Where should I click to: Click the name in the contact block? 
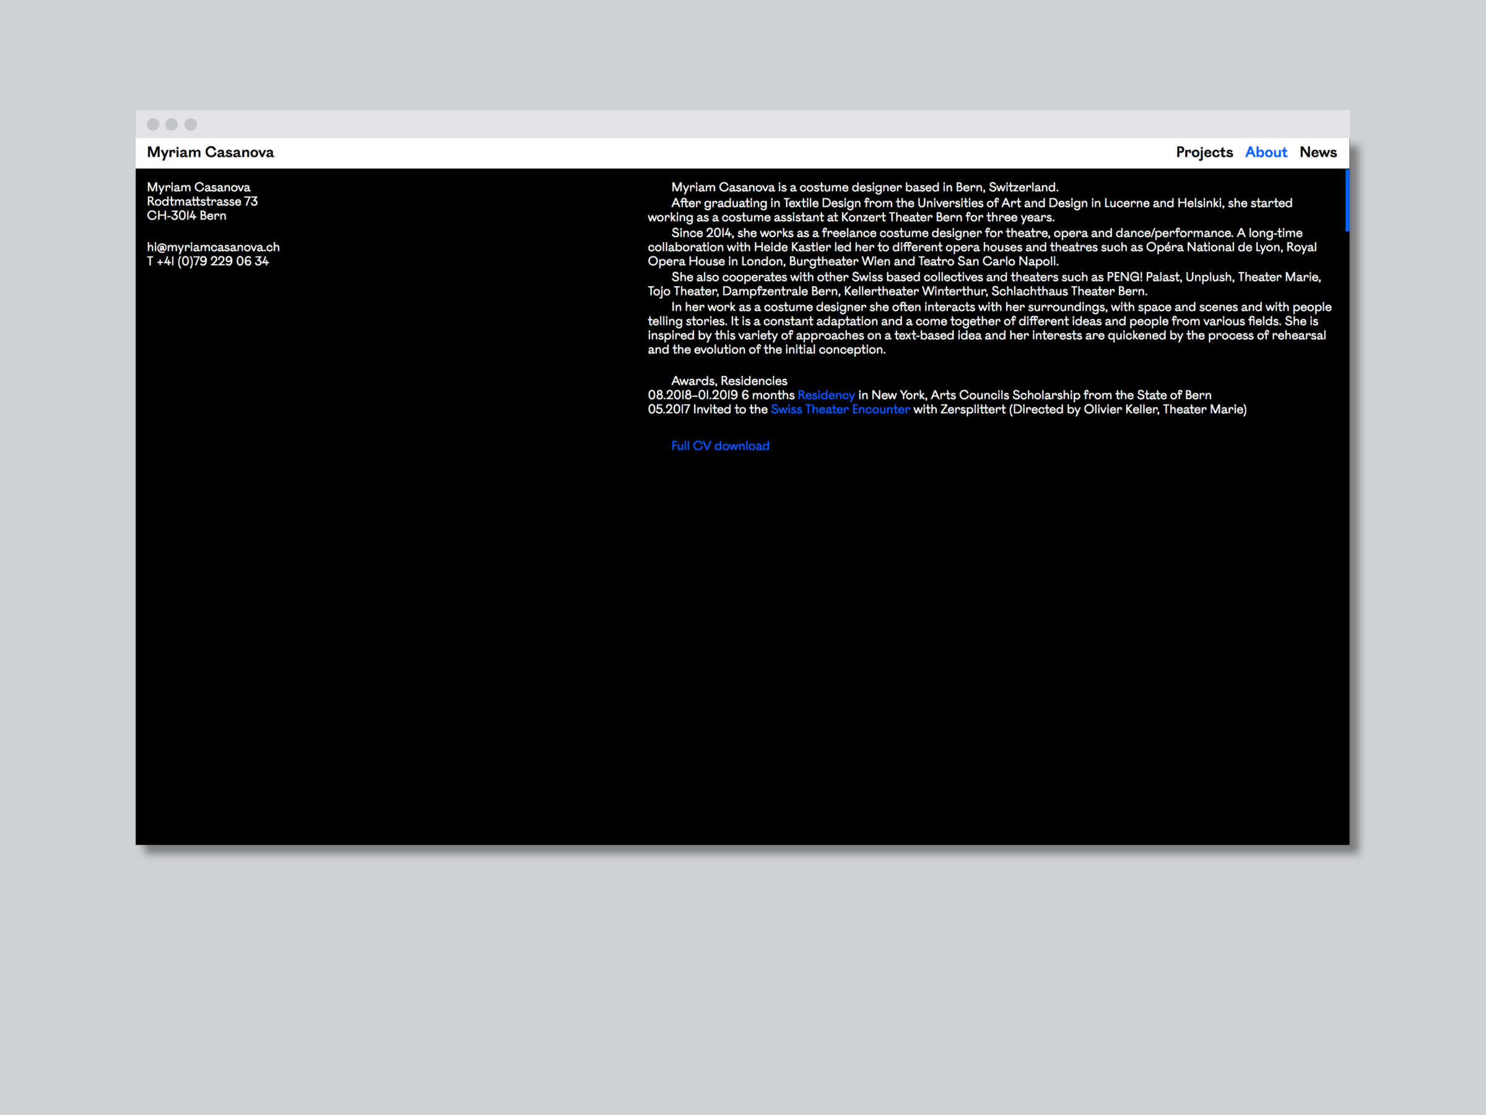(198, 188)
